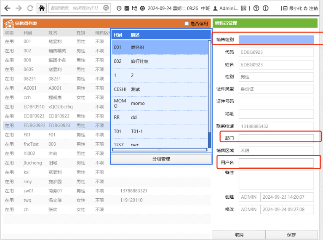Viewport: 323px width, 240px height.
Task: Sort by the 性别 column header
Action: pos(81,33)
